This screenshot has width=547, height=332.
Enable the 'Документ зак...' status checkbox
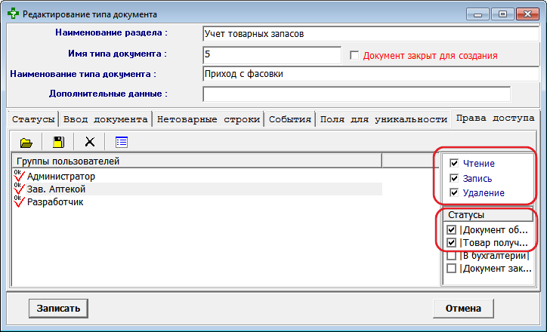pyautogui.click(x=451, y=269)
